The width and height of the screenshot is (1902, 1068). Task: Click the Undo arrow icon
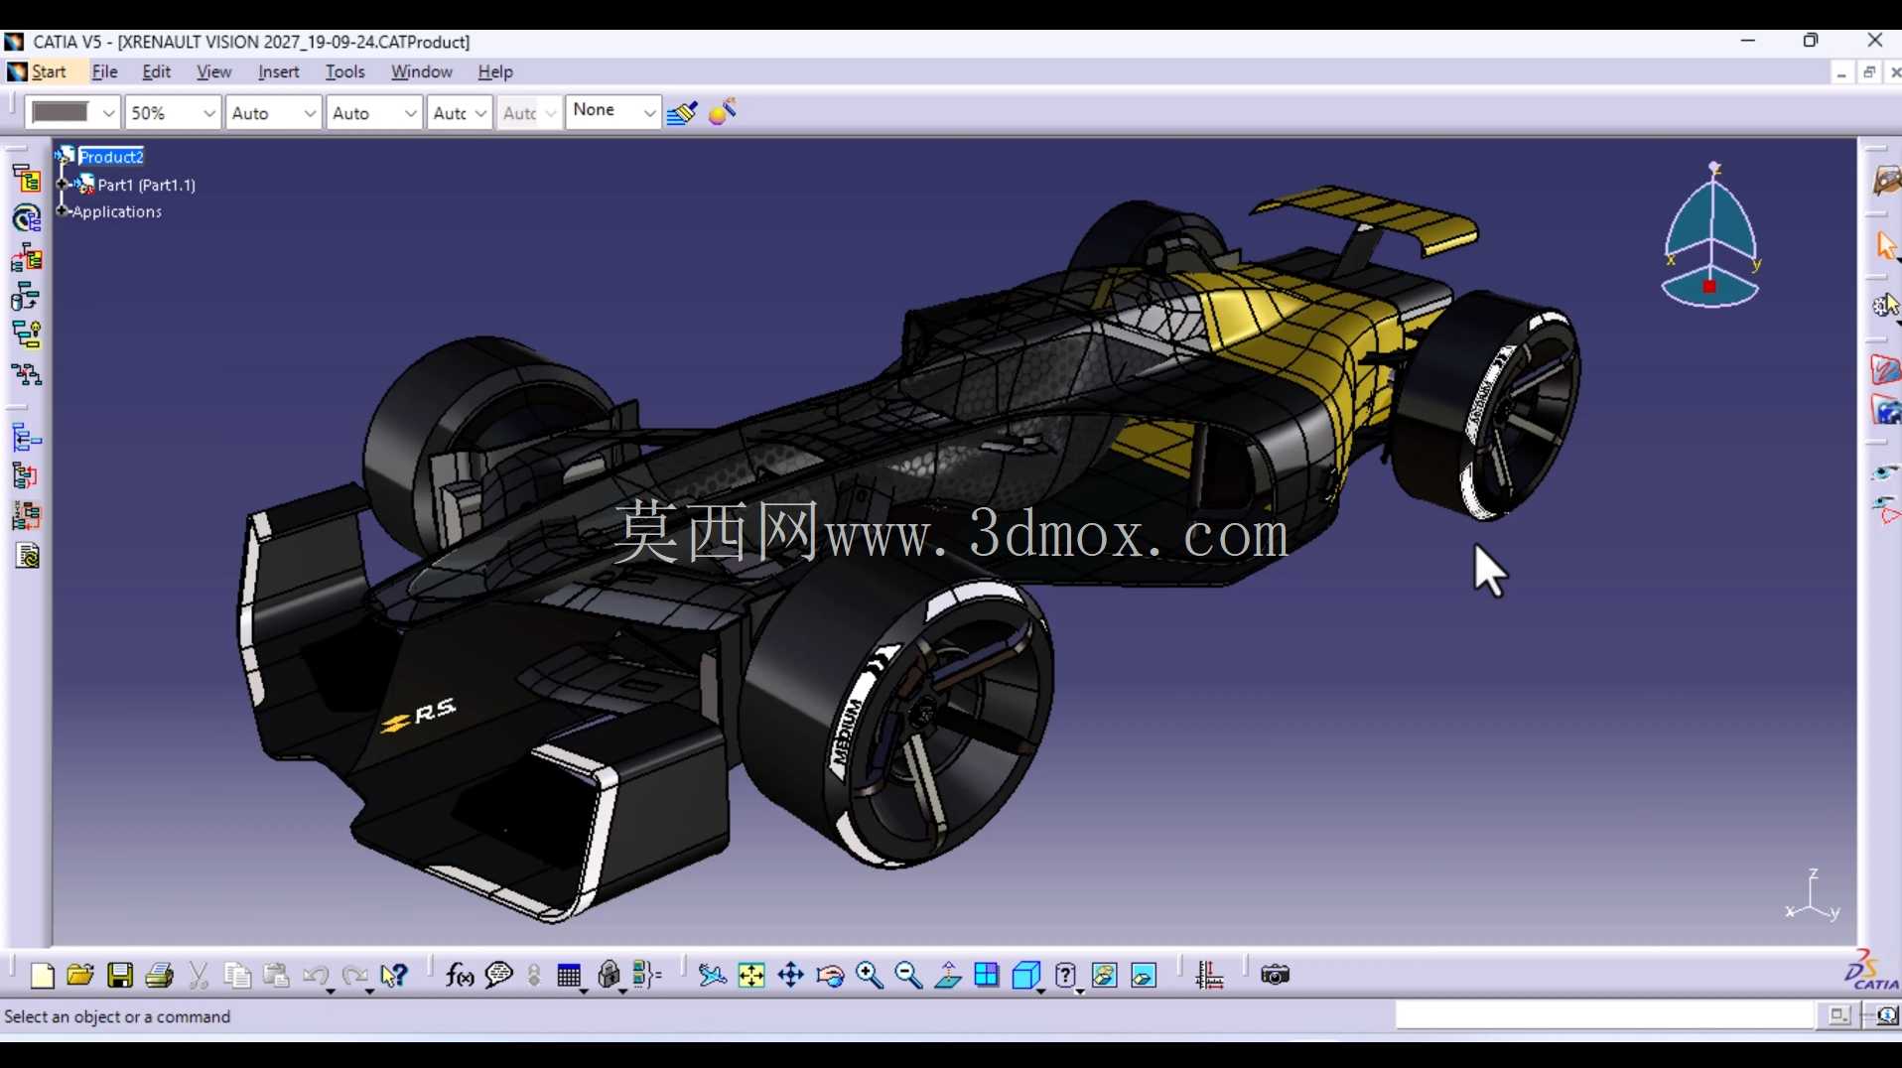tap(316, 976)
